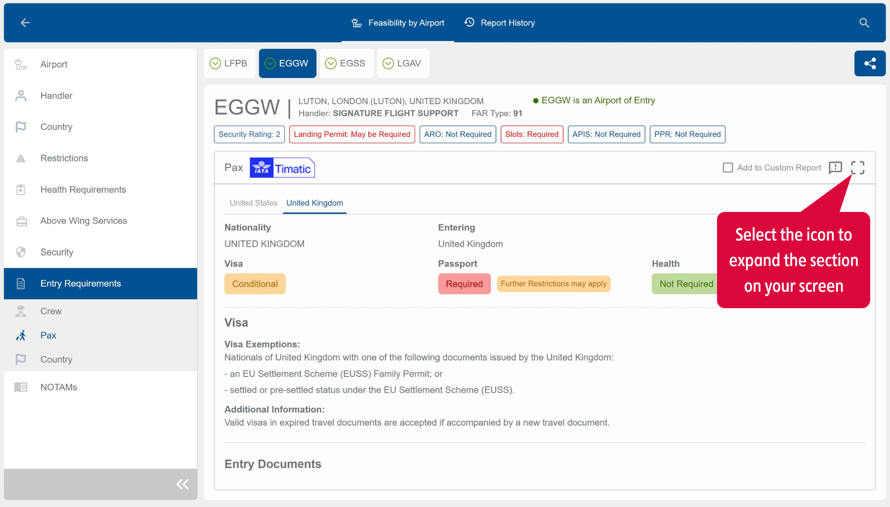Open Feasibility by Airport tab
The image size is (890, 507).
[x=398, y=23]
